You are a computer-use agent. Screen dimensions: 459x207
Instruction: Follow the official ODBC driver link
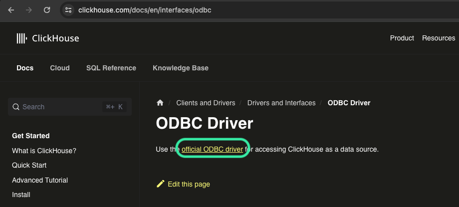point(212,149)
